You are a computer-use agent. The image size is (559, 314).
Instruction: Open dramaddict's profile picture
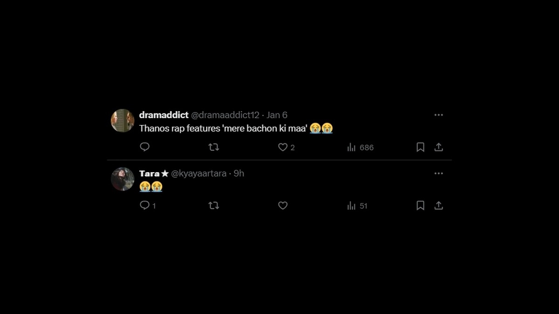[123, 121]
